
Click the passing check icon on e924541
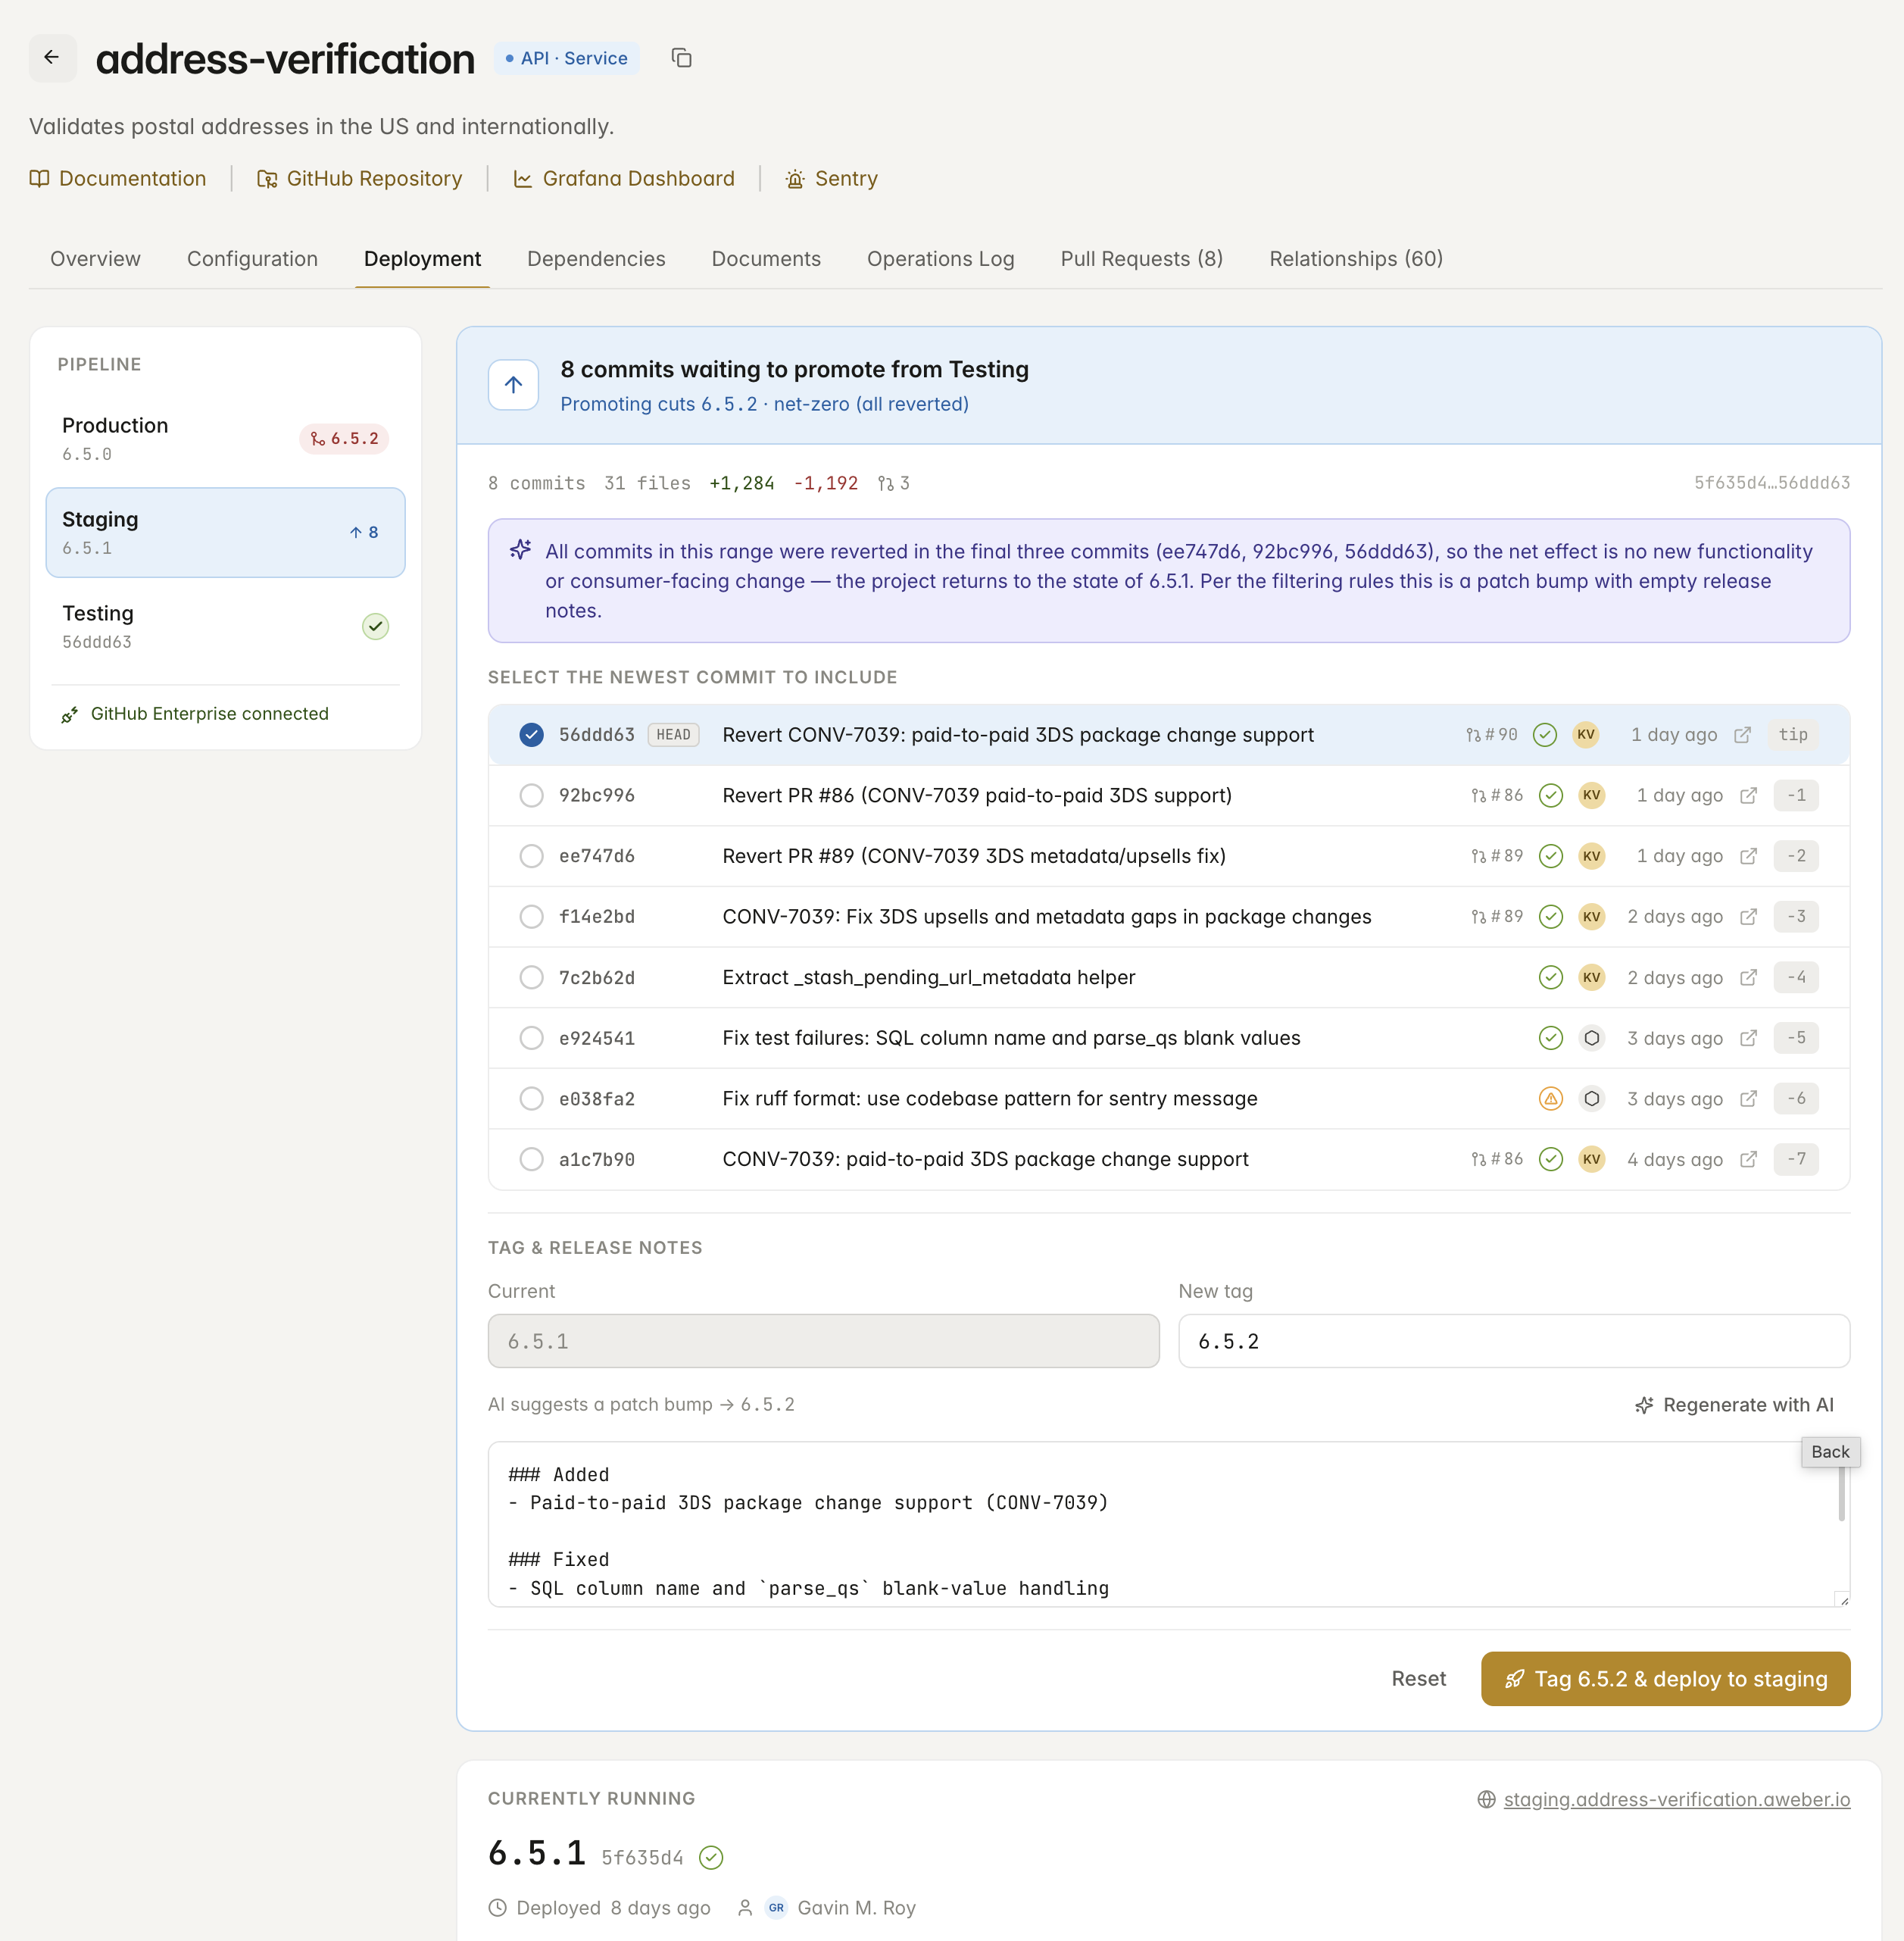pyautogui.click(x=1550, y=1037)
